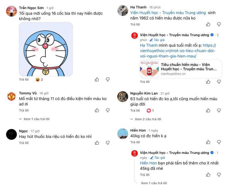228x189 pixels.
Task: Open the vienhuyethoc.vn donation standards link
Action: [x=177, y=51]
